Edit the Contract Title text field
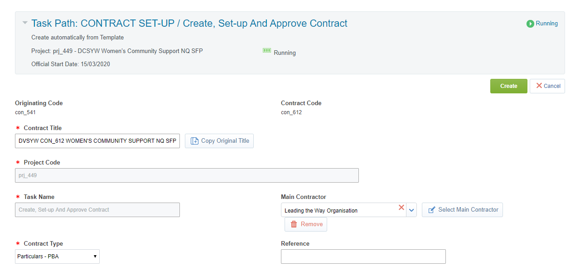This screenshot has width=580, height=276. (x=97, y=141)
